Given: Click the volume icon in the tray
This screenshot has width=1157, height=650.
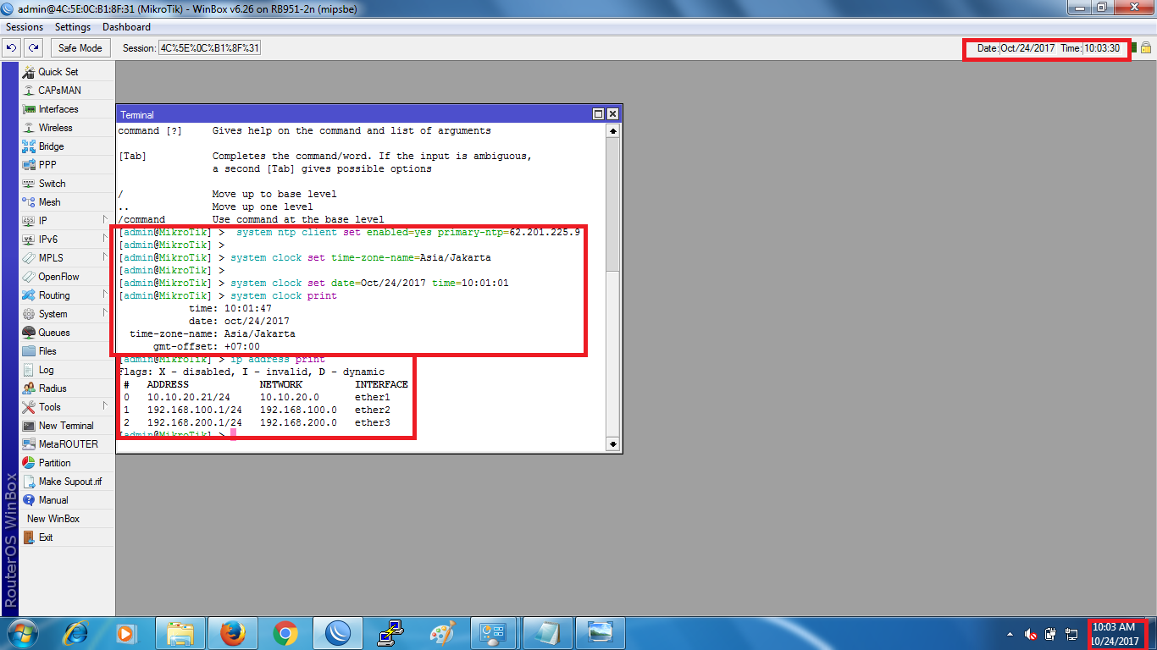Looking at the screenshot, I should [1031, 634].
